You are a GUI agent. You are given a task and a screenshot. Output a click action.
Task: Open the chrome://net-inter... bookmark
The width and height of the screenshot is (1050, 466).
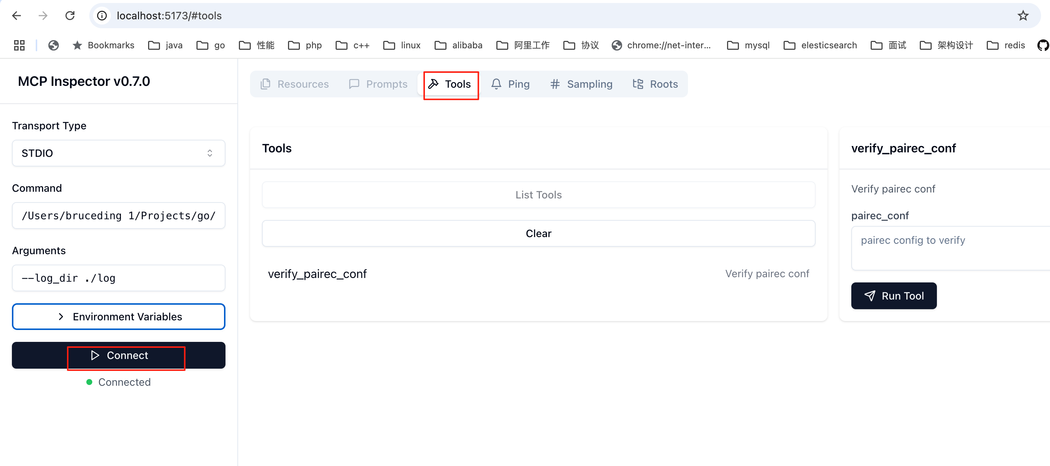pyautogui.click(x=662, y=45)
